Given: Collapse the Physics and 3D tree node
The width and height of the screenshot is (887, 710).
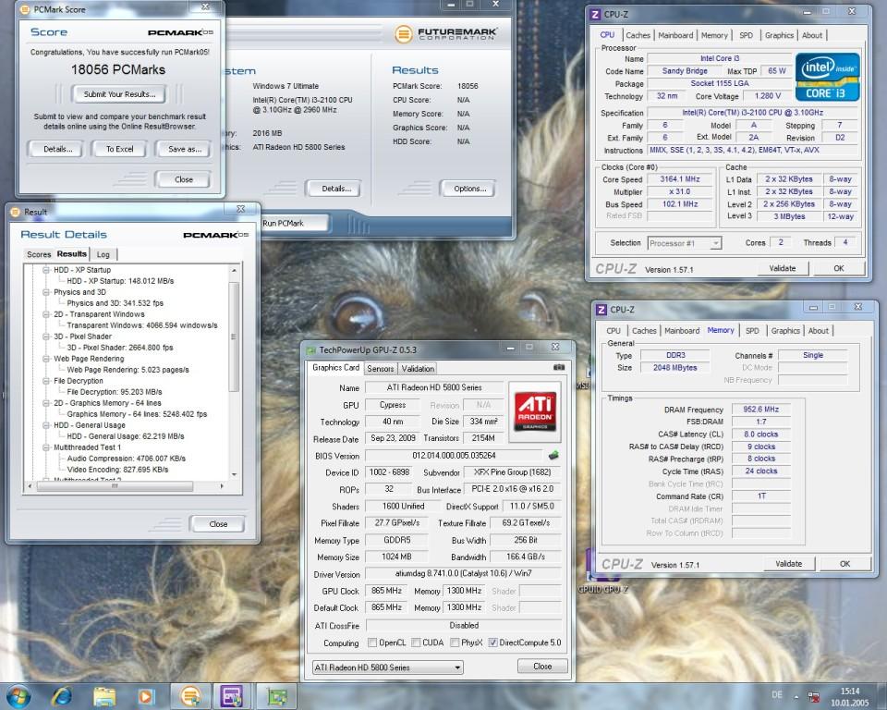Looking at the screenshot, I should (x=46, y=292).
